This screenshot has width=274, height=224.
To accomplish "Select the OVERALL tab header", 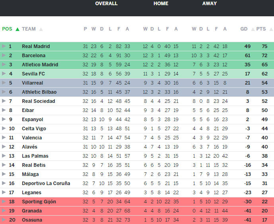I will point(106,4).
